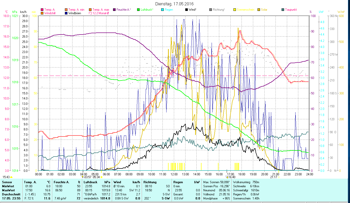Click the blue Windböen legend square
The height and width of the screenshot is (203, 350).
(x=66, y=13)
